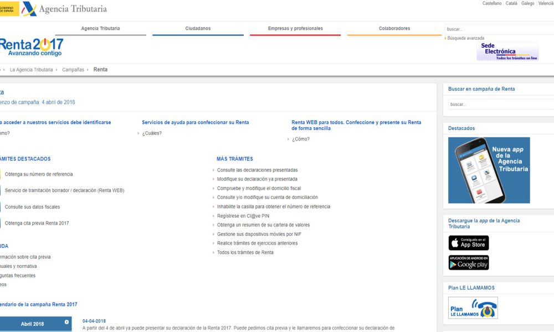Click Obtenga su número de referencia
The width and height of the screenshot is (554, 332).
coord(39,174)
